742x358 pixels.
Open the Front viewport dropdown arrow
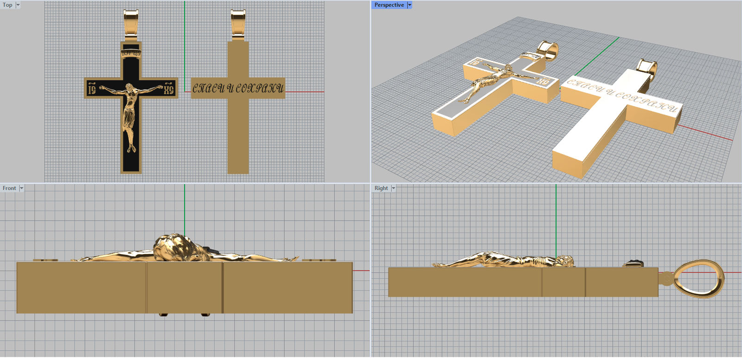[21, 188]
